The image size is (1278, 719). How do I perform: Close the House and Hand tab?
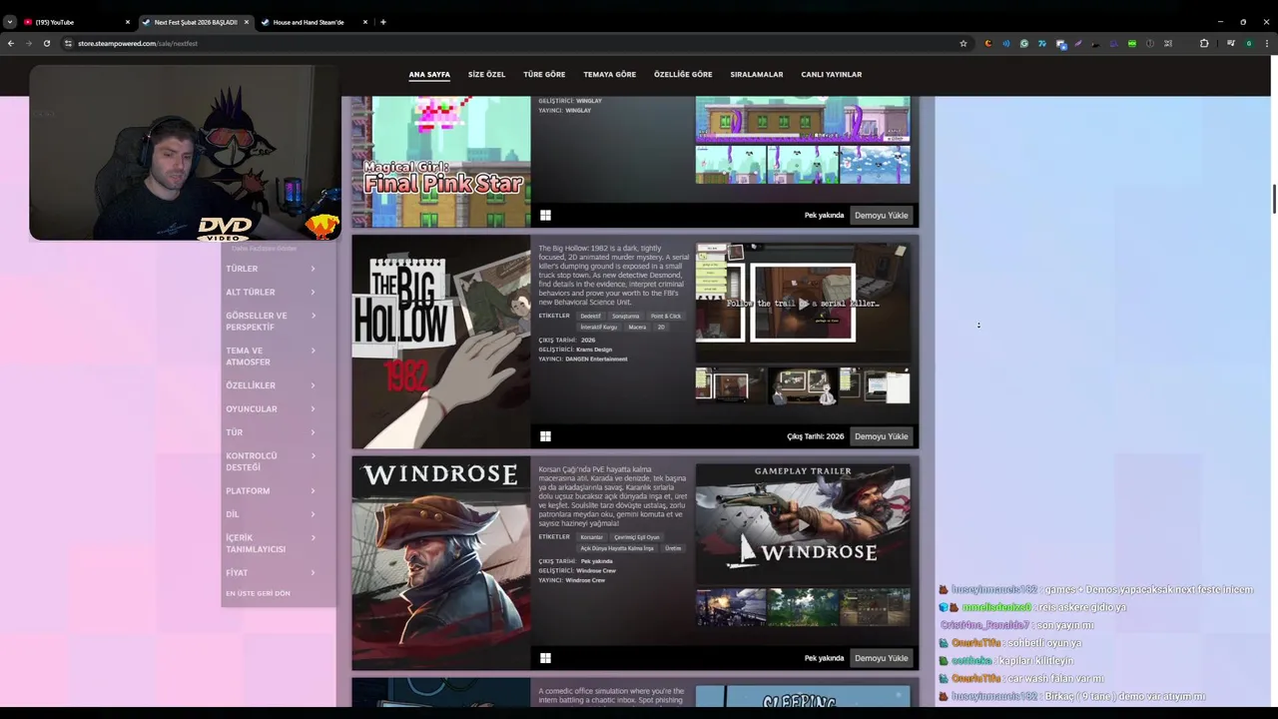pyautogui.click(x=364, y=22)
